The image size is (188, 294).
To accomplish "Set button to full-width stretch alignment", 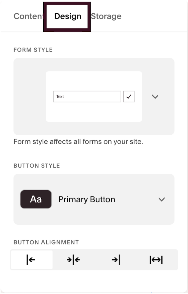I will [x=156, y=260].
